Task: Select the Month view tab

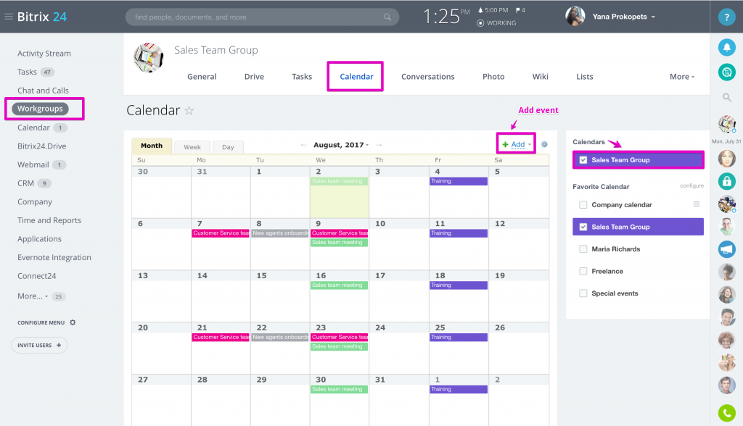Action: coord(152,146)
